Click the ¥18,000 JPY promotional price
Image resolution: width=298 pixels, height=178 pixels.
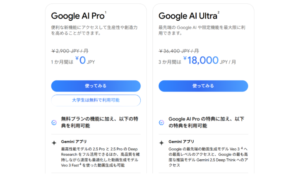209,60
